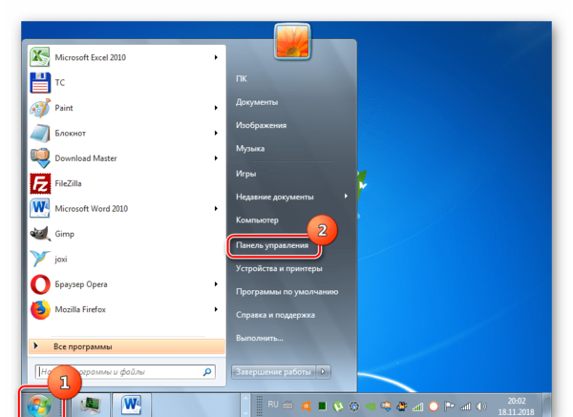Start the Gimp image editor
The image size is (573, 417).
40,234
